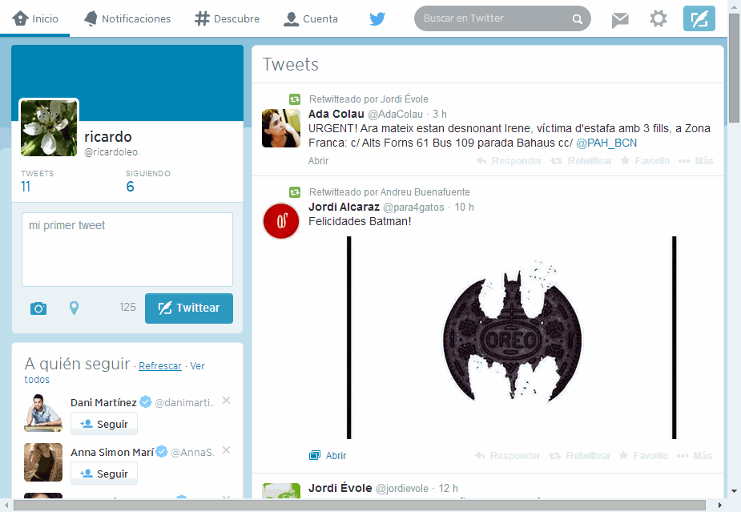Screen dimensions: 741x512
Task: Follow Anna Simon with the Seguir button
Action: [103, 473]
